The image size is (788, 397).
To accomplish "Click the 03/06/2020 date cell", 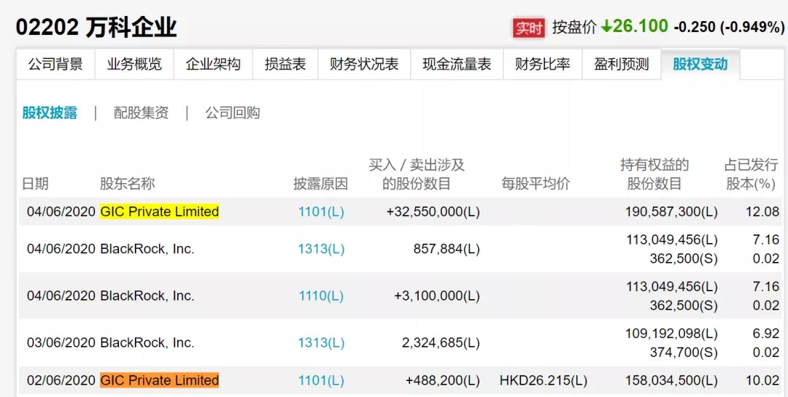I will tap(61, 343).
